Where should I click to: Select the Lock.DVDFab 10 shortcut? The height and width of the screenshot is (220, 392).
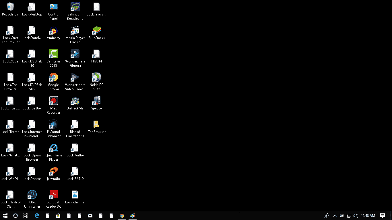pos(32,58)
